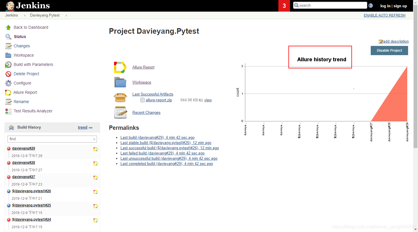Click the view link for allure-report.zip
Screen dimensions: 418x232
coord(208,100)
